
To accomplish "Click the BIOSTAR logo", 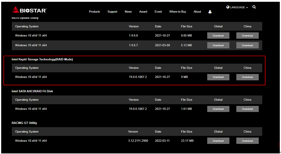I will 29,10.
